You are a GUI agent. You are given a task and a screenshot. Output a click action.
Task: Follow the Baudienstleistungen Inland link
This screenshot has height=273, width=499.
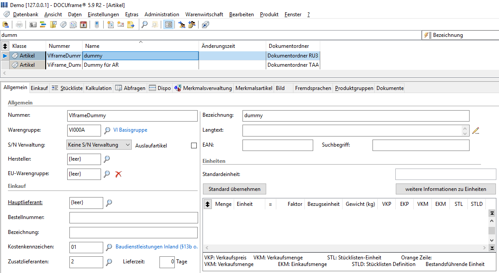[156, 247]
